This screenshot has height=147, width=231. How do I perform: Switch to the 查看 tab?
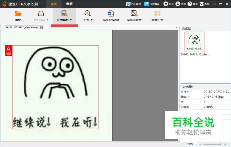pyautogui.click(x=69, y=4)
